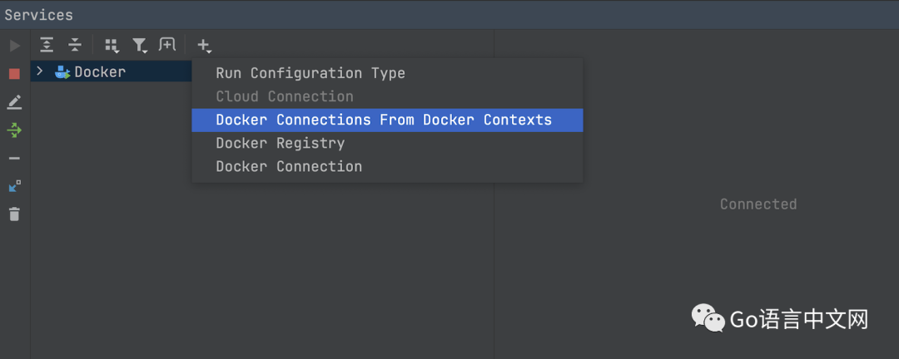
Task: Click the grayed-out Run play icon
Action: [14, 46]
